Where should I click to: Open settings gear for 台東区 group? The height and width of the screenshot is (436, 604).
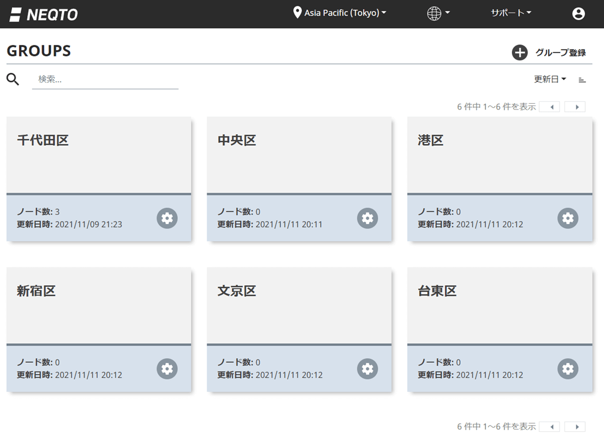pyautogui.click(x=568, y=369)
